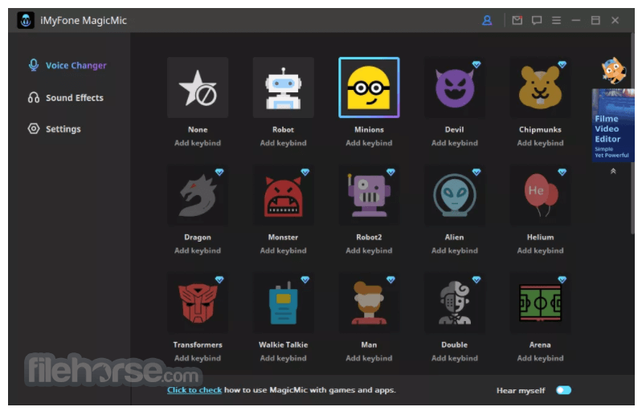The width and height of the screenshot is (642, 411).
Task: Add keybind for Robot voice
Action: pos(284,143)
